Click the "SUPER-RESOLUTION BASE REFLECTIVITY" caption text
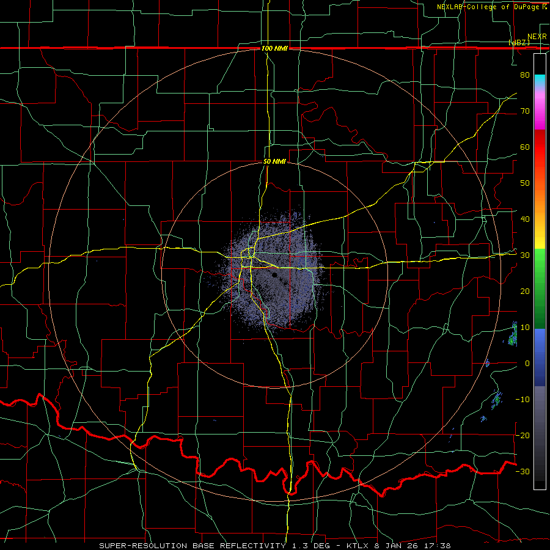The height and width of the screenshot is (550, 550). coord(193,546)
